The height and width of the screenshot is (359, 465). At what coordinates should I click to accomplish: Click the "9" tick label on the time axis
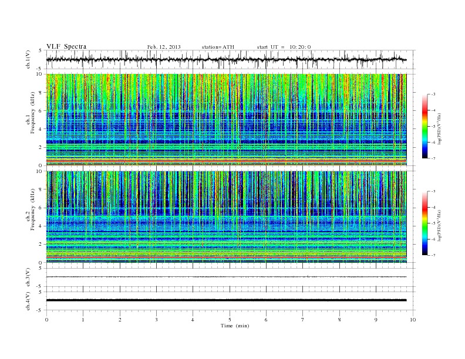pos(376,320)
